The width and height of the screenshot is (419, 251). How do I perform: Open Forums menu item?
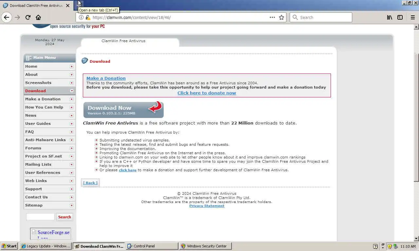tap(49, 148)
